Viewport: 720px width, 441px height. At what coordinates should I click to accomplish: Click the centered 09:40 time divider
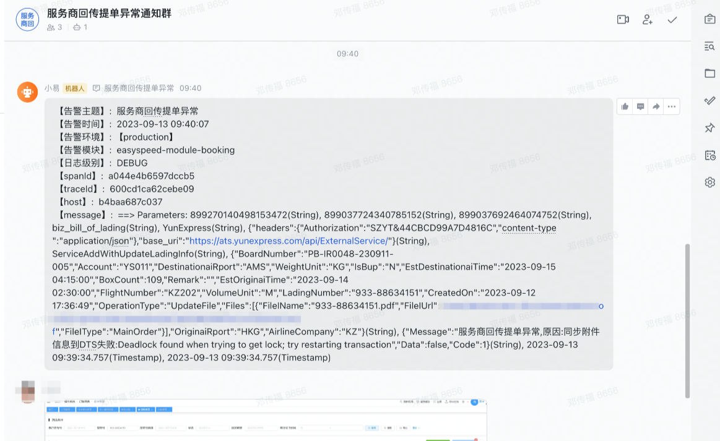pos(347,54)
